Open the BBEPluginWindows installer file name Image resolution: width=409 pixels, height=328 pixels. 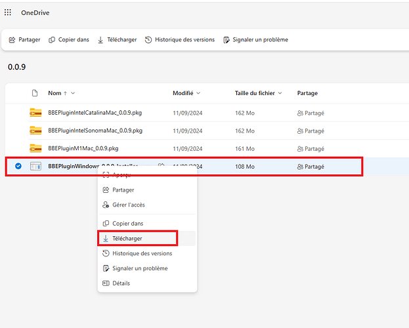point(93,166)
